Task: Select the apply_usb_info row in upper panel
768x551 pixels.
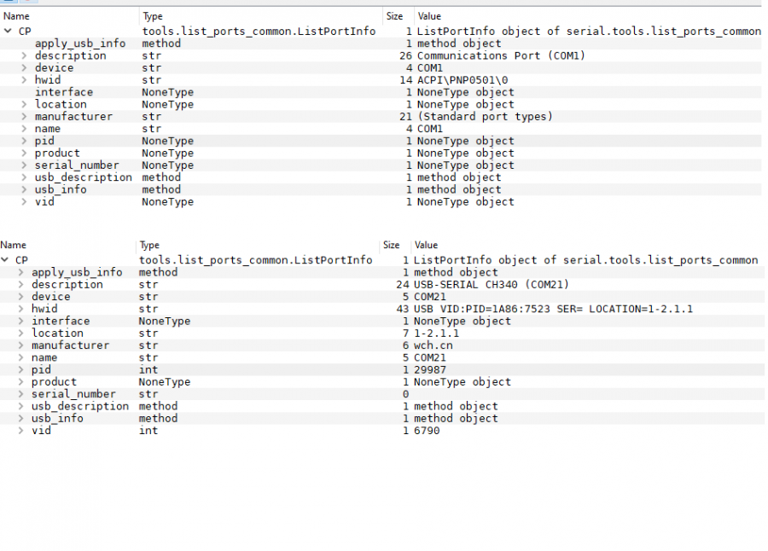Action: 80,43
